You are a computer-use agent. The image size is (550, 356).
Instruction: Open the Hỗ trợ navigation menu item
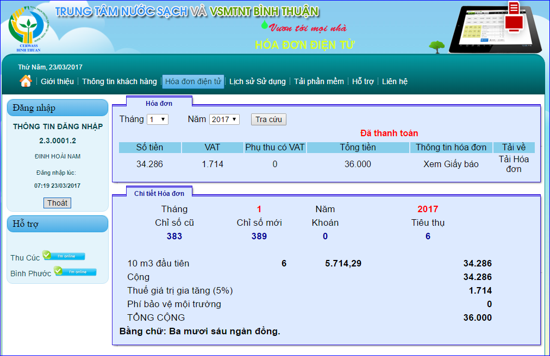[363, 82]
